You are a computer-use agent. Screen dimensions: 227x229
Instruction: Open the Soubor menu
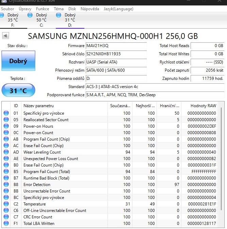[7, 9]
